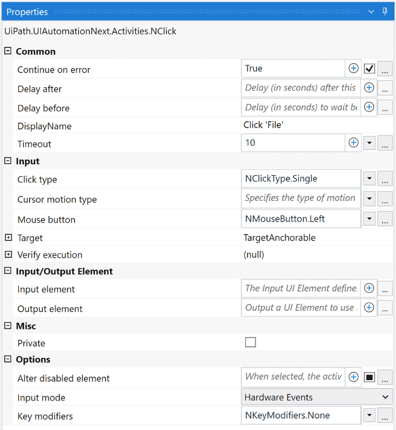
Task: Click the plus icon for Delay after
Action: pos(369,88)
